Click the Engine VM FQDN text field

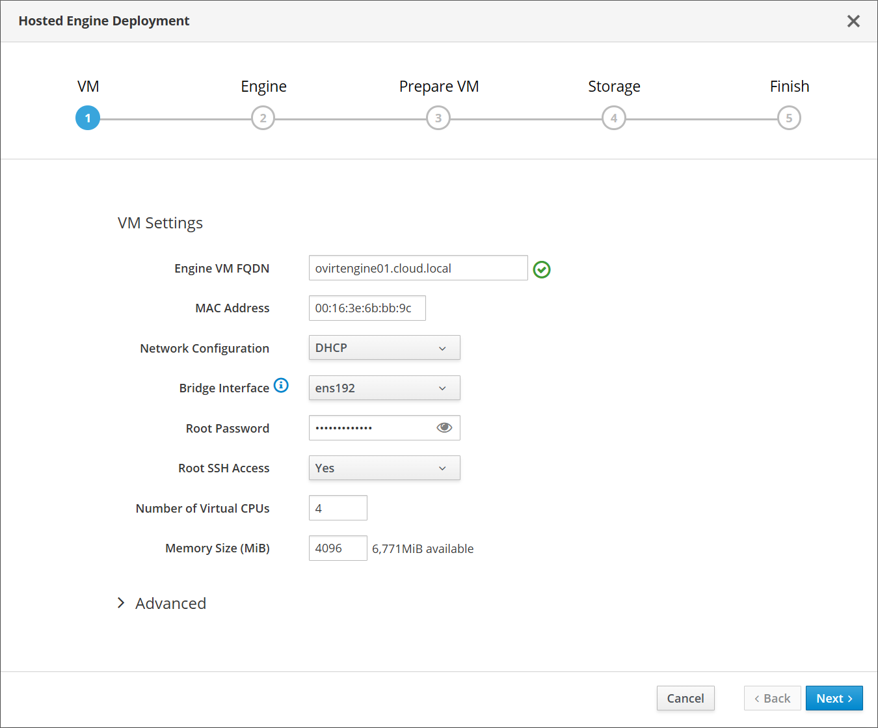(x=418, y=268)
